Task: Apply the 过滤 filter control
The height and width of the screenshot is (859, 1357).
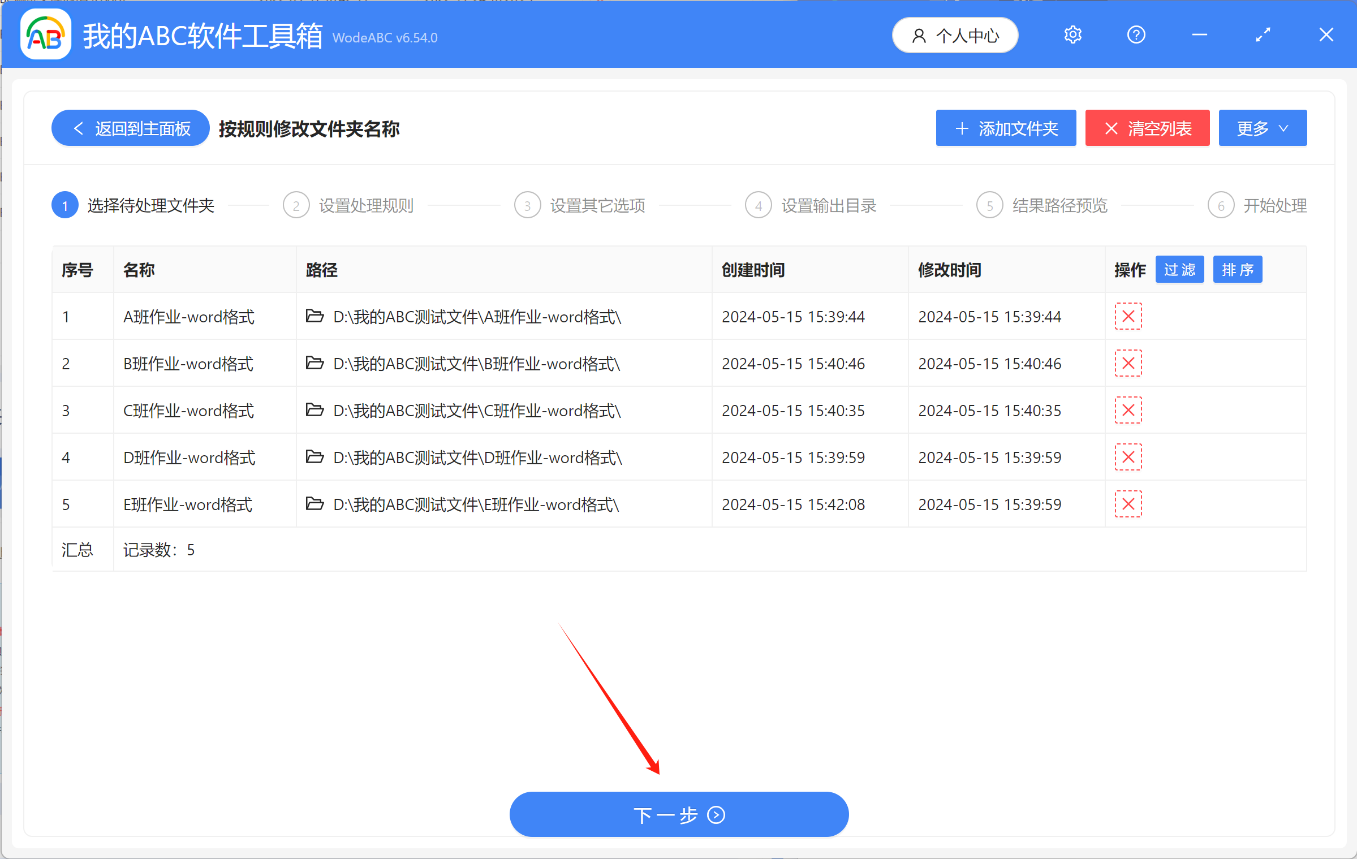Action: tap(1179, 269)
